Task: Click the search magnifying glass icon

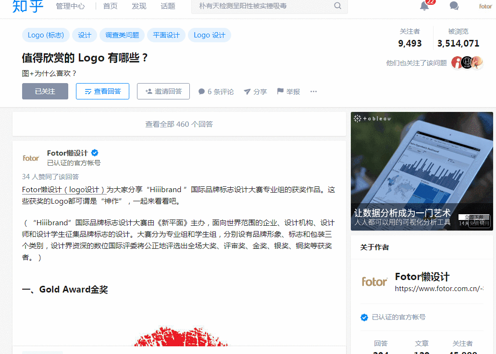Action: pos(338,7)
